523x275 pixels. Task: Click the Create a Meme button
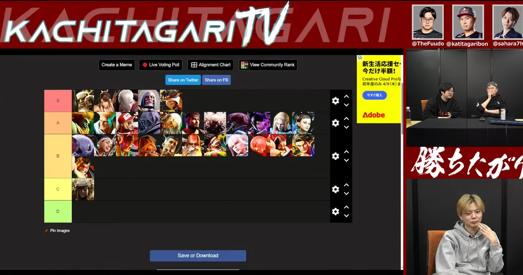[117, 65]
